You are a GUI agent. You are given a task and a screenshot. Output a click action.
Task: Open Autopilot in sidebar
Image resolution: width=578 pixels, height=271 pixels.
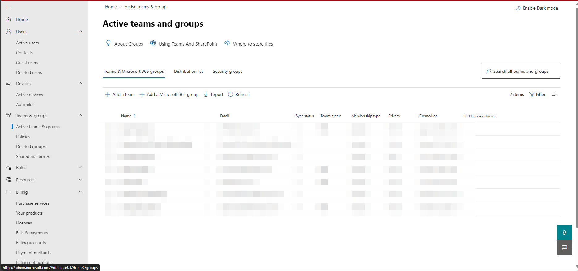[25, 105]
